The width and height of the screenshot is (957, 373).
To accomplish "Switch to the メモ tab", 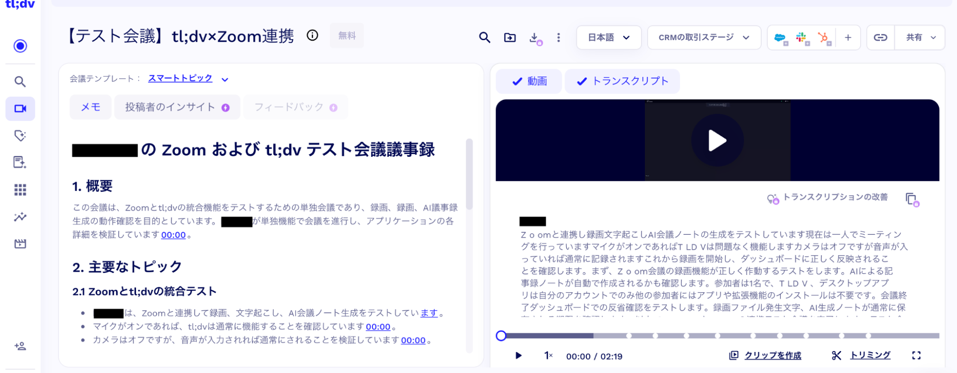I will point(90,107).
